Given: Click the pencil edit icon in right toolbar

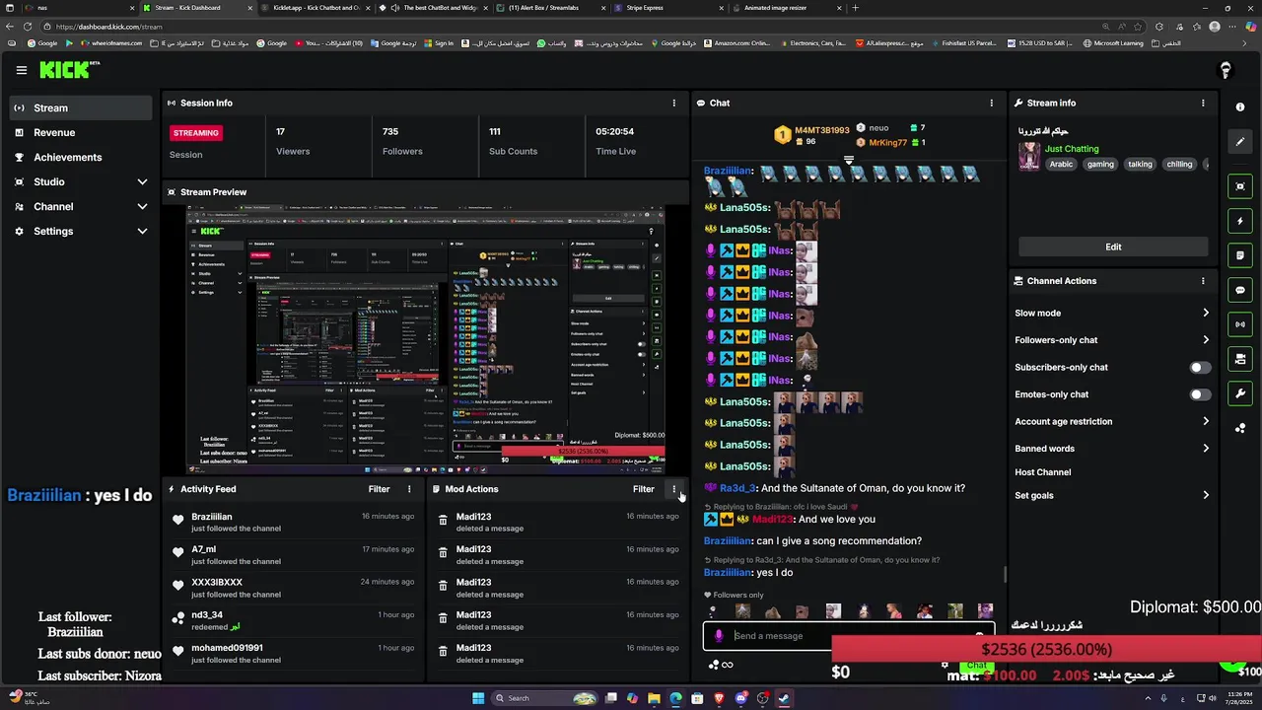Looking at the screenshot, I should click(1240, 141).
